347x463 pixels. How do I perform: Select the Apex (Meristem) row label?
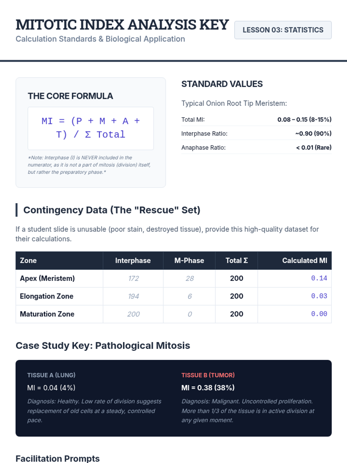(47, 278)
